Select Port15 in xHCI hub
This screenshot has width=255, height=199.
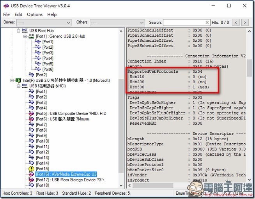point(42,169)
